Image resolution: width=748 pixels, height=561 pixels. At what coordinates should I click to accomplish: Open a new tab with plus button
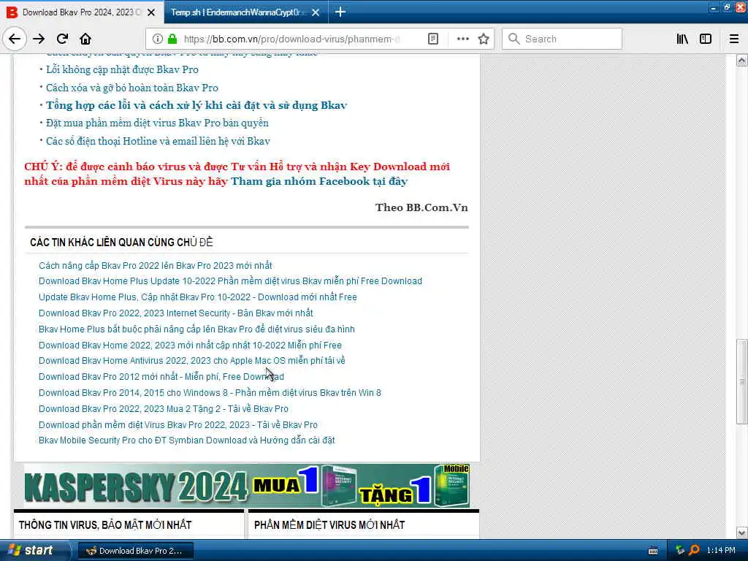[x=340, y=12]
